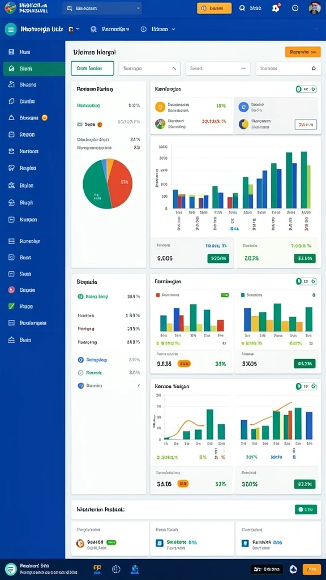Select the solid blue circle option in the left list
The height and width of the screenshot is (580, 326).
pos(80,360)
